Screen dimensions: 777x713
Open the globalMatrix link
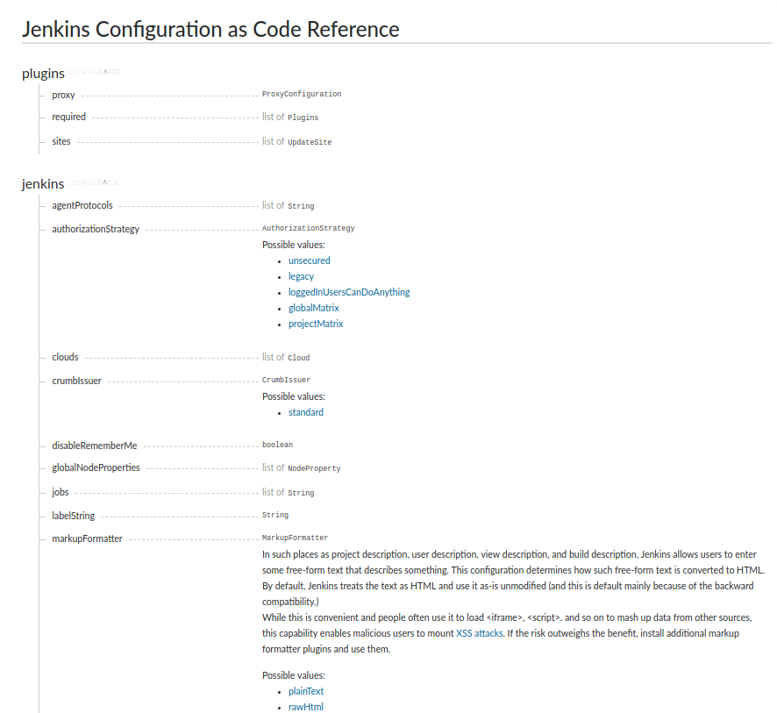(314, 308)
